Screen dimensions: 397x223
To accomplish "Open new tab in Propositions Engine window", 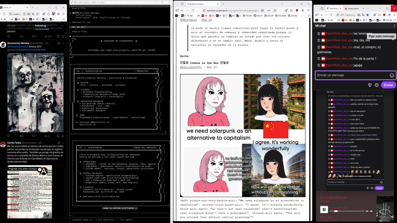I will (x=223, y=4).
